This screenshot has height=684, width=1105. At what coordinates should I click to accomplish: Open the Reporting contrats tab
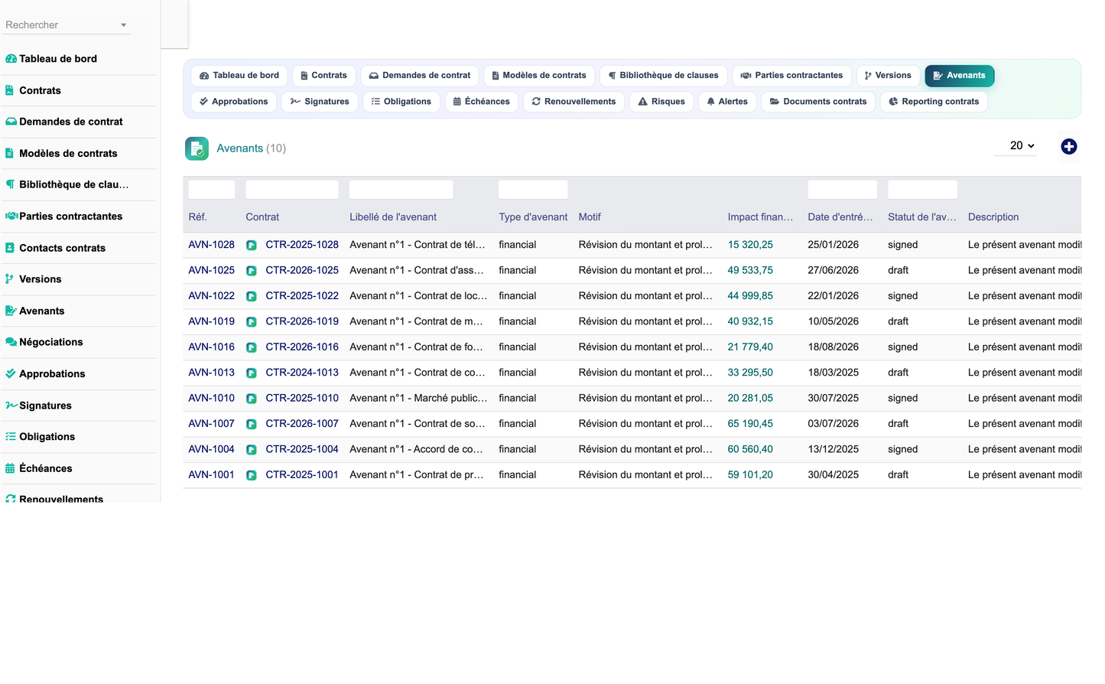[x=934, y=102]
